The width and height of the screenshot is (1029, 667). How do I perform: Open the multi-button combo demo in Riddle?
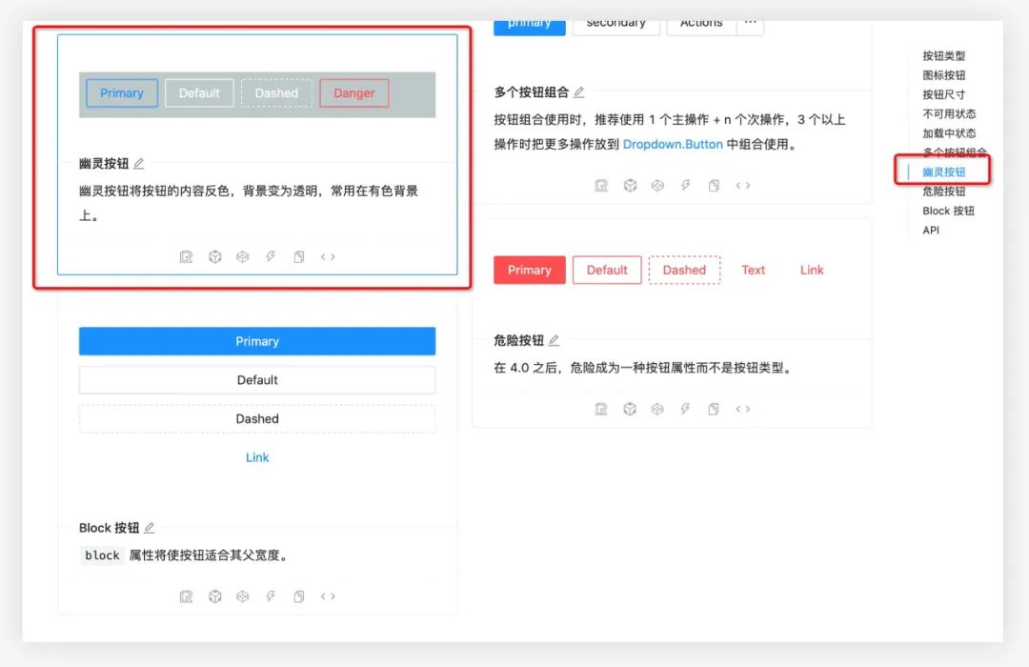point(600,185)
